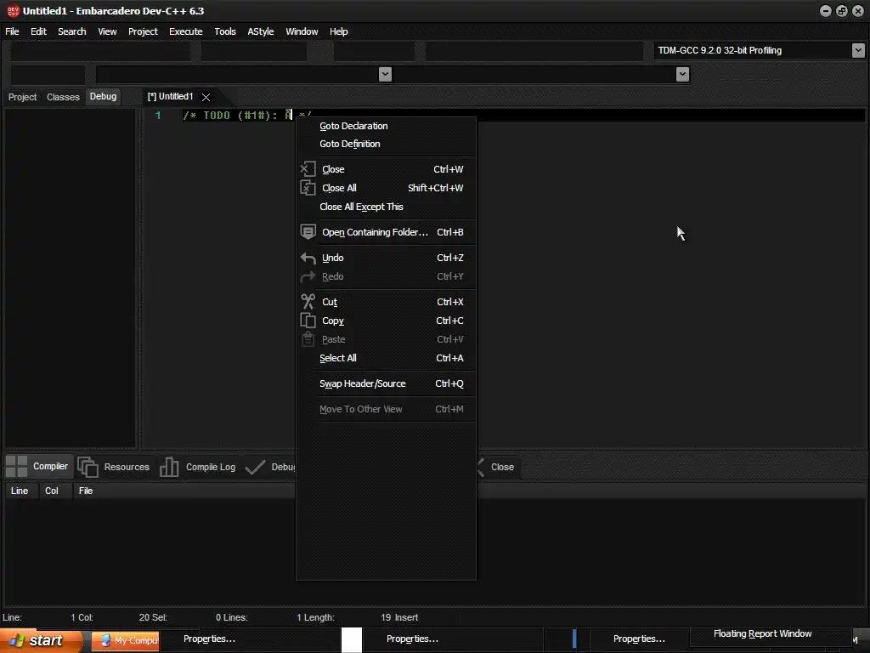Select Swap Header/Source menu entry
Screen dimensions: 870x653
(x=362, y=383)
